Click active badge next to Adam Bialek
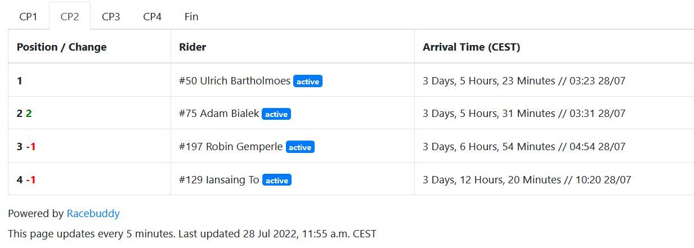 (276, 114)
